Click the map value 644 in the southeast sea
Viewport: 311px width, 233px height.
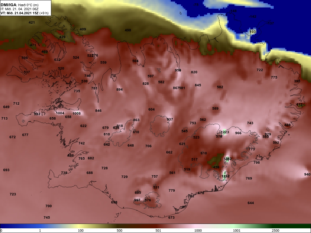pos(251,203)
